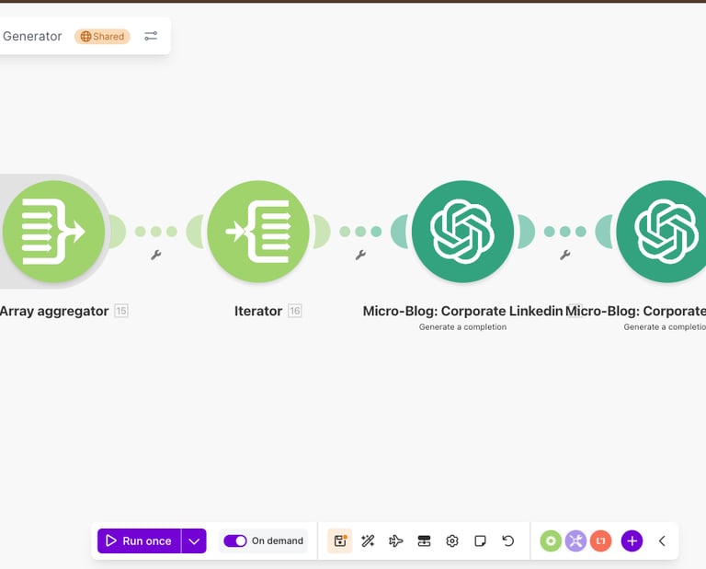Open the purple Tools icon

(x=575, y=541)
